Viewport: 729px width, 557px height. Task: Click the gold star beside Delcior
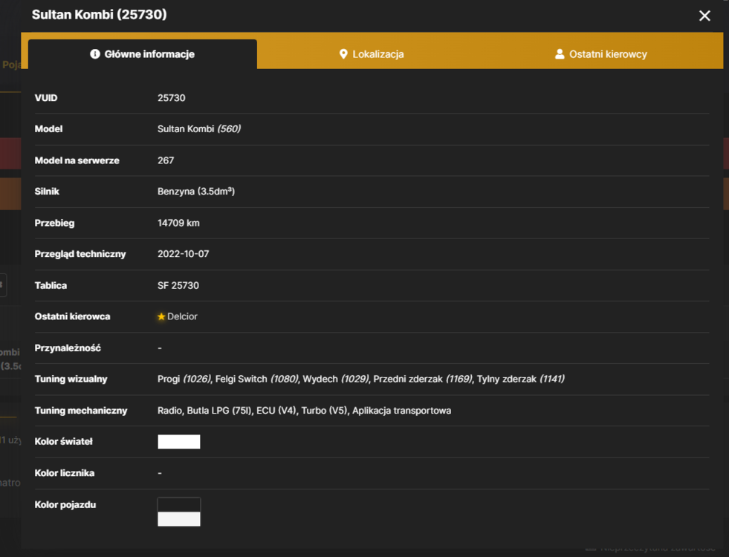161,316
